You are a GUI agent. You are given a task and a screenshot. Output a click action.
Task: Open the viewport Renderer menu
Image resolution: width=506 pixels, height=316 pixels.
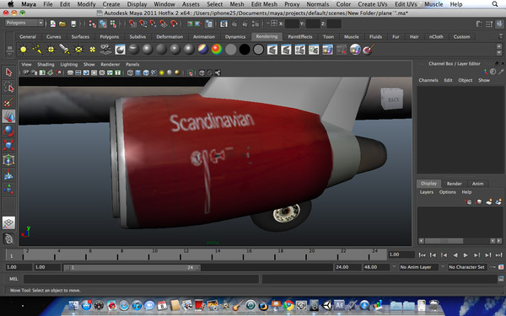(110, 65)
